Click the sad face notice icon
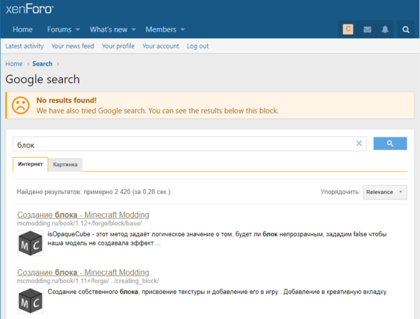The height and width of the screenshot is (319, 420). pos(20,105)
